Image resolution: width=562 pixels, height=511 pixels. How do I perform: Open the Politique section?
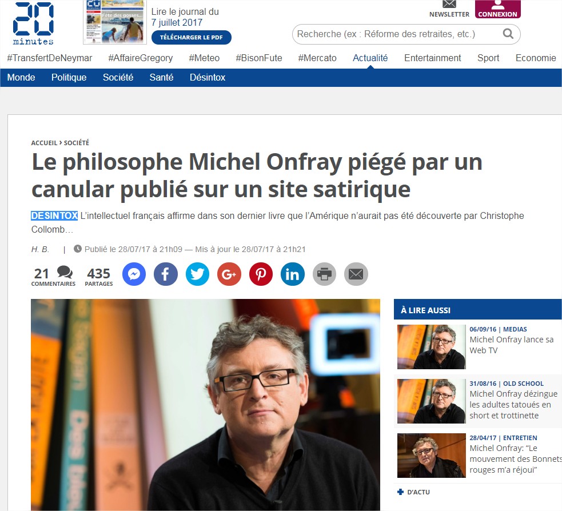[x=69, y=77]
